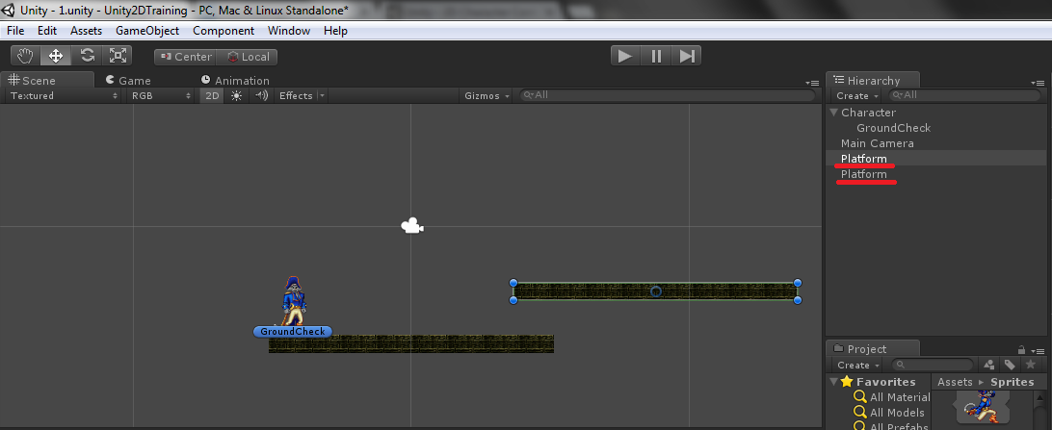Select the character sprite thumbnail
The width and height of the screenshot is (1052, 430).
(x=984, y=408)
